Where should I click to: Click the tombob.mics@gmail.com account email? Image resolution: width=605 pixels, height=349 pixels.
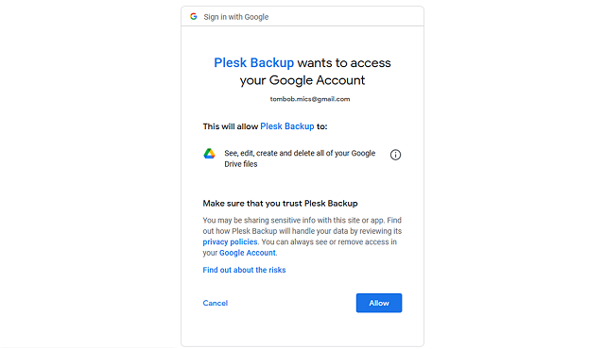pyautogui.click(x=310, y=99)
